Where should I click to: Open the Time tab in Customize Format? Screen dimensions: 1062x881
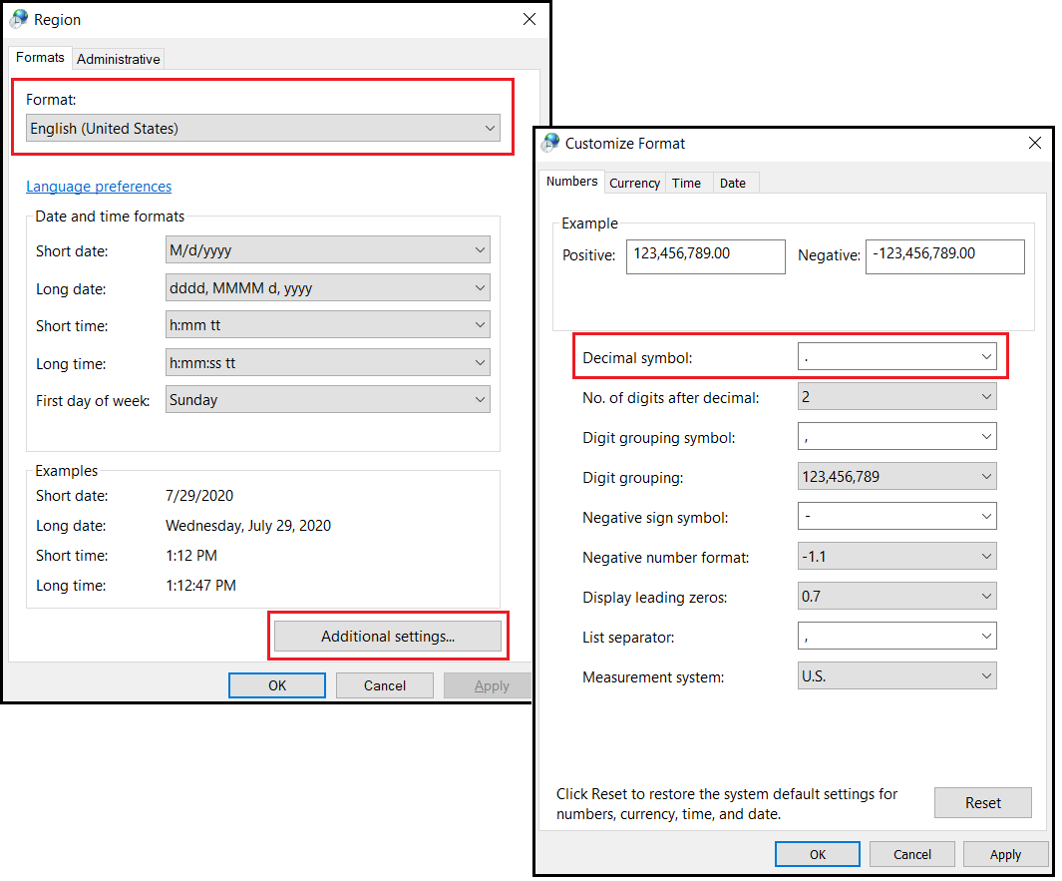[x=687, y=183]
